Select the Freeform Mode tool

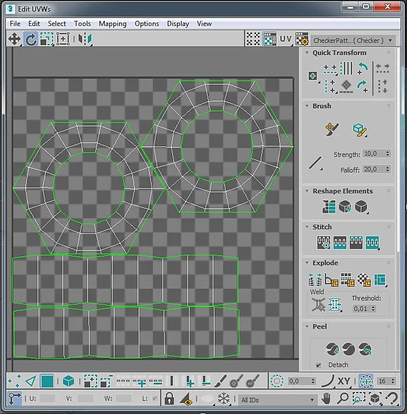point(63,39)
